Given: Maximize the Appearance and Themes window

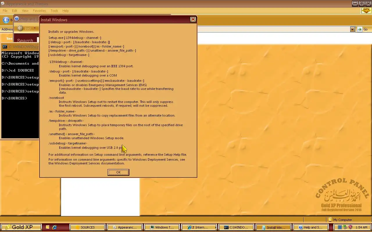Looking at the screenshot, I should pos(362,3).
